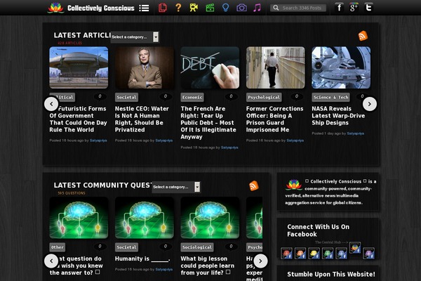
Task: Select the Science & Tech category tag
Action: [330, 98]
